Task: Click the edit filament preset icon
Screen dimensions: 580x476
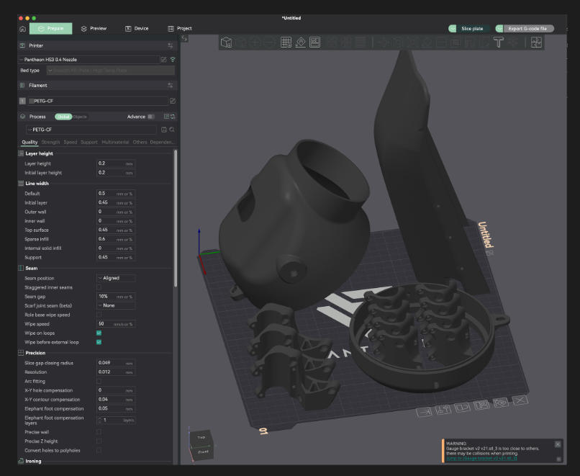Action: 173,102
